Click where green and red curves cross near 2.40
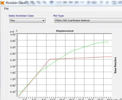122x100 pixels. click(x=59, y=59)
